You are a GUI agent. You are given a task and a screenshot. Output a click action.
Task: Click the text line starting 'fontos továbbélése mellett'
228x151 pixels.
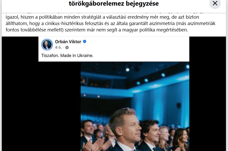click(x=97, y=30)
